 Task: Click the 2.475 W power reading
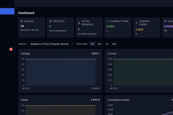tap(95, 100)
